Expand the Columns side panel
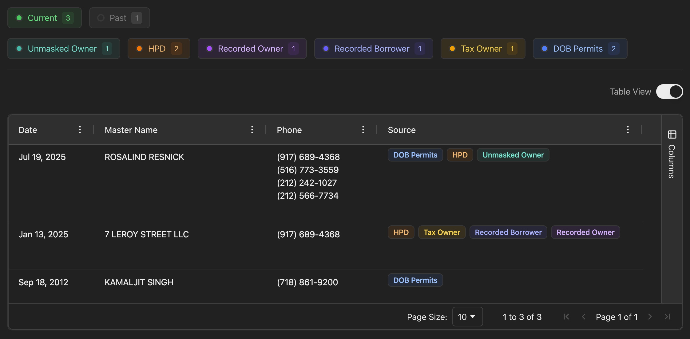The width and height of the screenshot is (690, 339). click(x=672, y=161)
